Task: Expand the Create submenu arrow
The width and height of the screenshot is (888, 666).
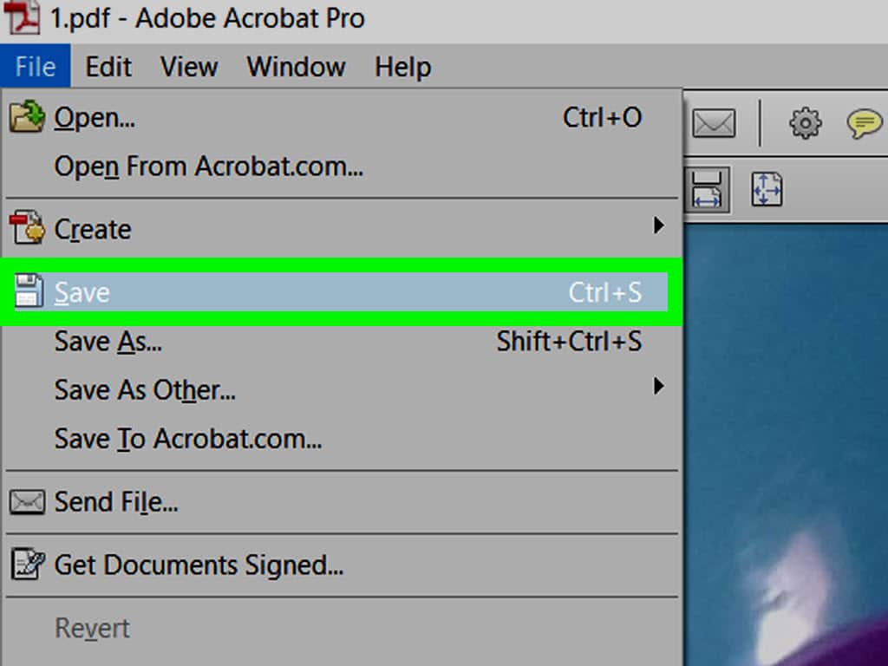Action: (659, 226)
